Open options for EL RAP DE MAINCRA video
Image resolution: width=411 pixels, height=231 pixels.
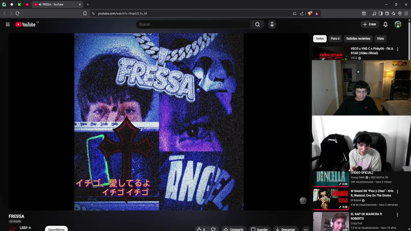(x=398, y=215)
